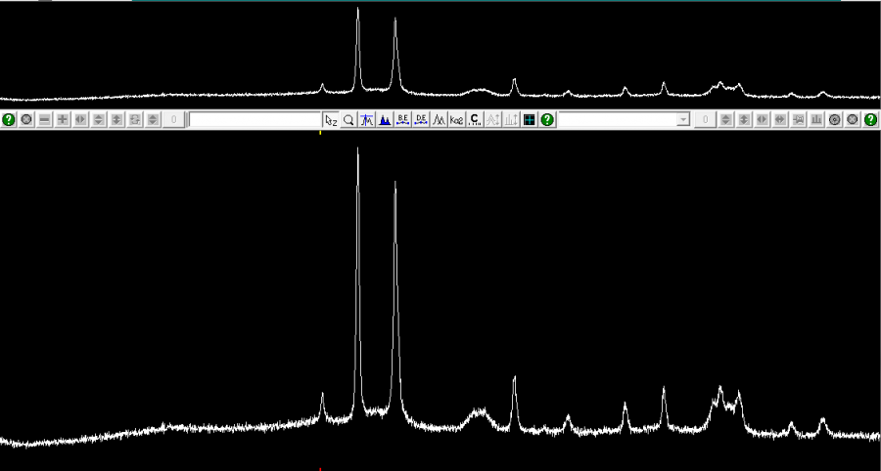Click the '0' value field in right toolbar
This screenshot has width=881, height=471.
coord(706,119)
